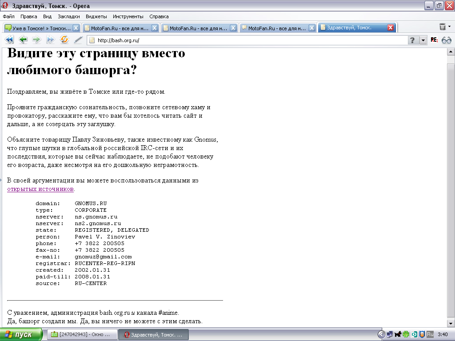Image resolution: width=455 pixels, height=341 pixels.
Task: Click the green chat icon on the first tab
Action: [8, 28]
